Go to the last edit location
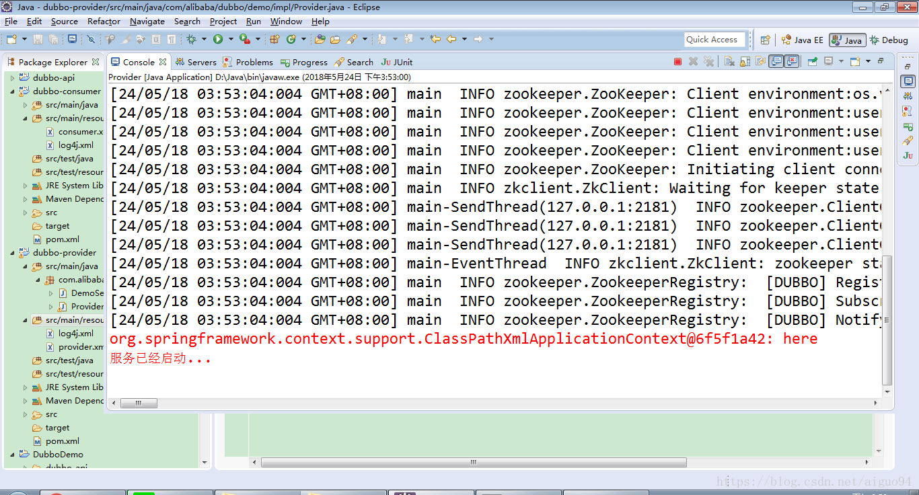Image resolution: width=919 pixels, height=495 pixels. (x=435, y=40)
